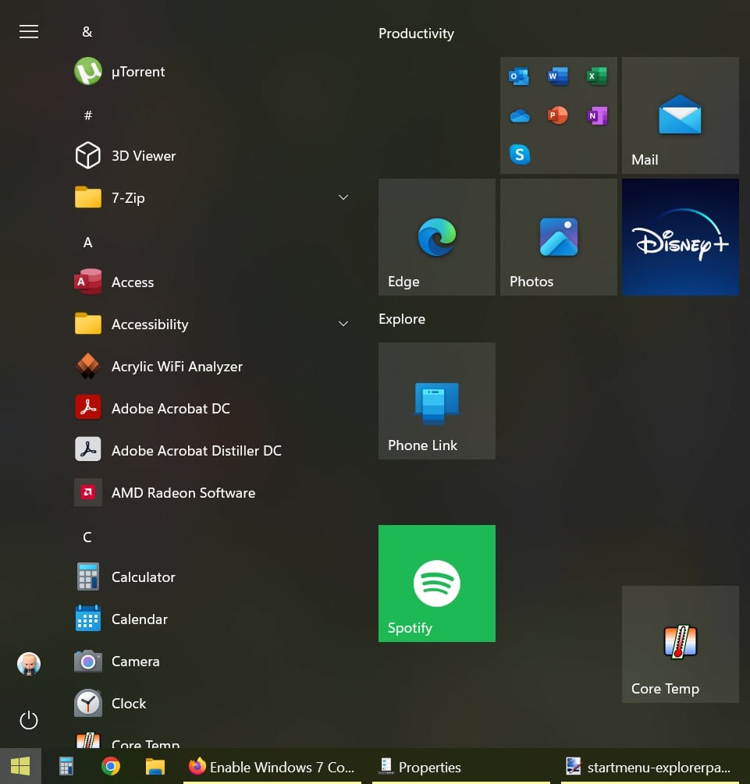
Task: Launch AMD Radeon Software
Action: click(183, 492)
